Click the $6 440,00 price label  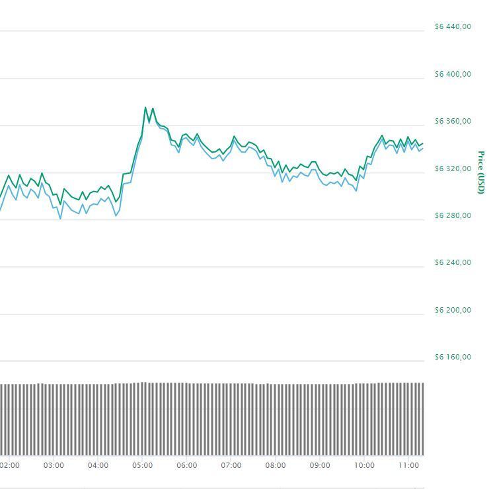(x=453, y=27)
